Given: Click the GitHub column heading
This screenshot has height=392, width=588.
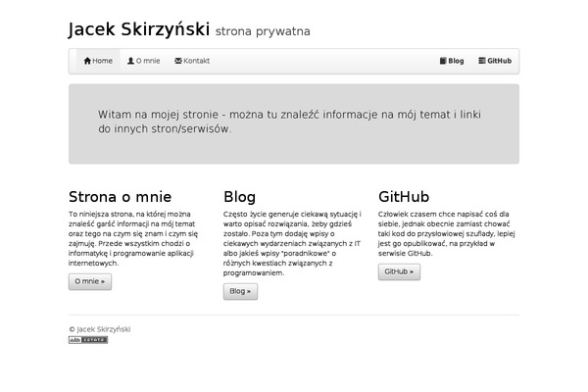Looking at the screenshot, I should click(404, 197).
